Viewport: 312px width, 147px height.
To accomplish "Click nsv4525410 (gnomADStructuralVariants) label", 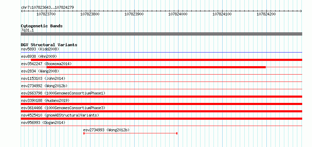I will (60, 115).
